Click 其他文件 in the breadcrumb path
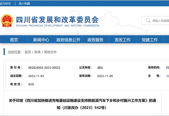This screenshot has height=116, width=169. [x=50, y=52]
